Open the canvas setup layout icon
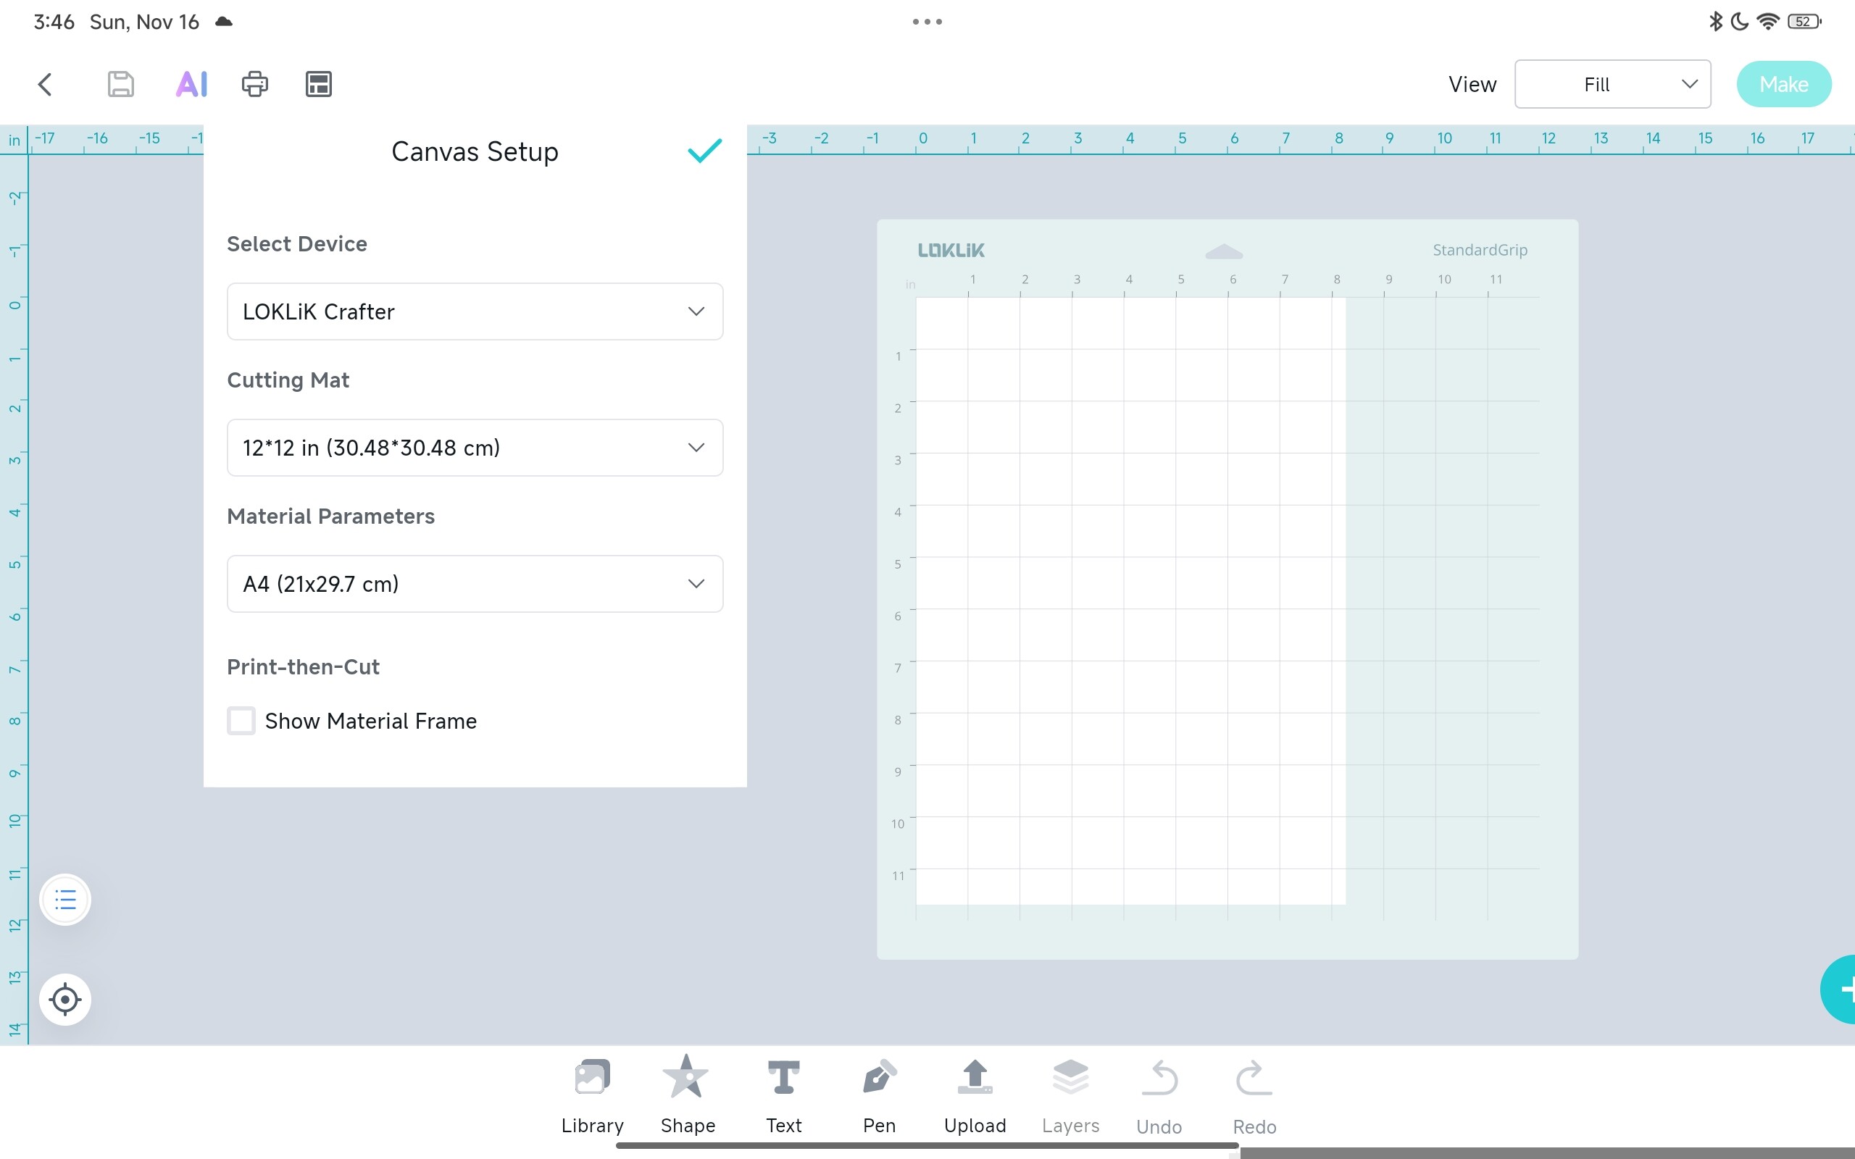 pos(318,84)
